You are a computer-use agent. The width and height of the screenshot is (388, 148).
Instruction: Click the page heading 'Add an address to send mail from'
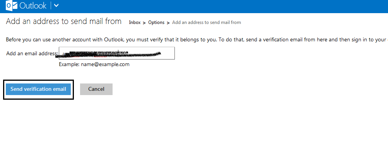[63, 21]
